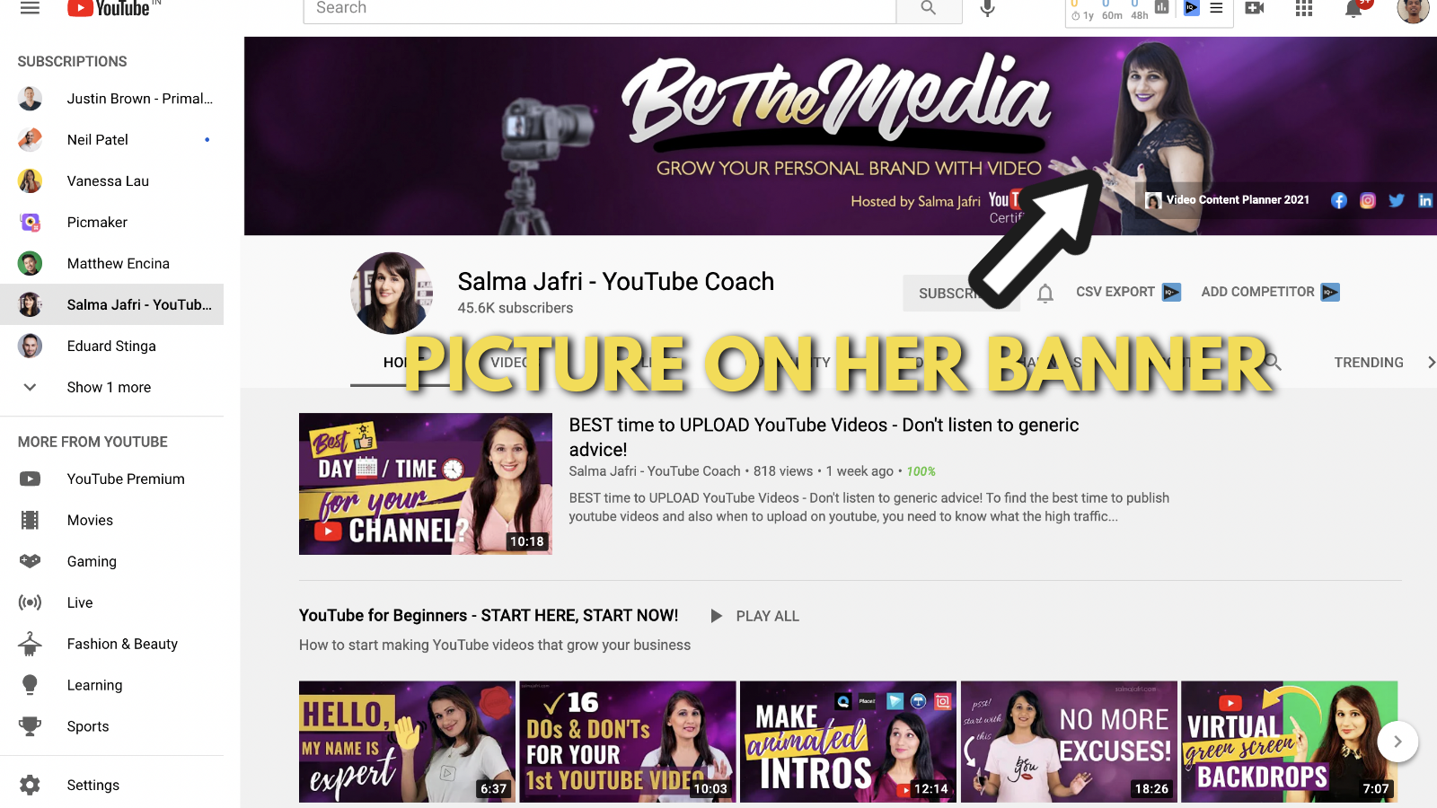
Task: Open YouTube Premium in sidebar
Action: [112, 479]
